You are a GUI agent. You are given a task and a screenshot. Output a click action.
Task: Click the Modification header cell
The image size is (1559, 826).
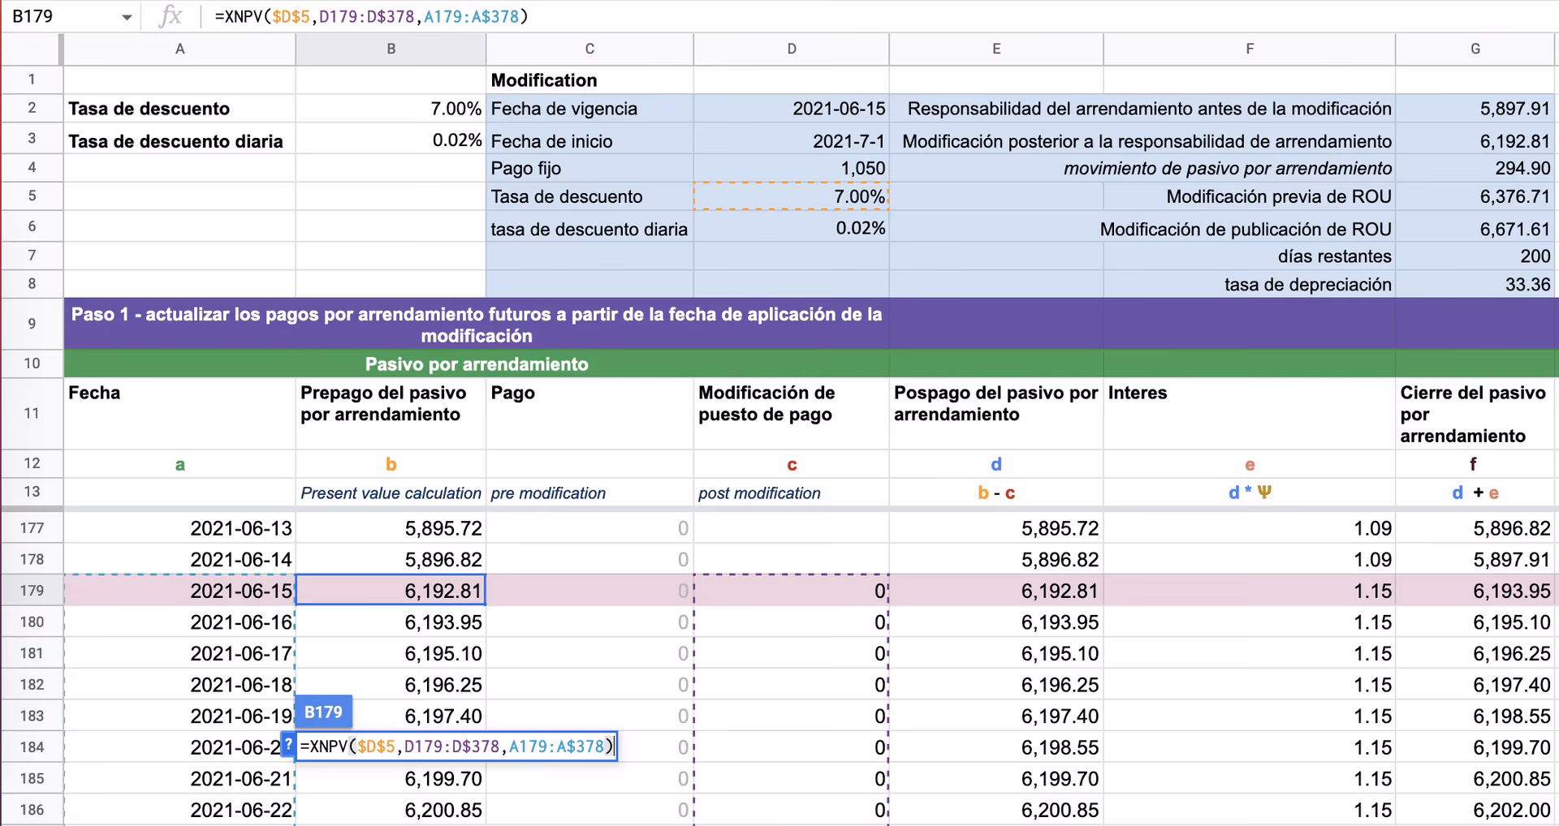pos(589,80)
